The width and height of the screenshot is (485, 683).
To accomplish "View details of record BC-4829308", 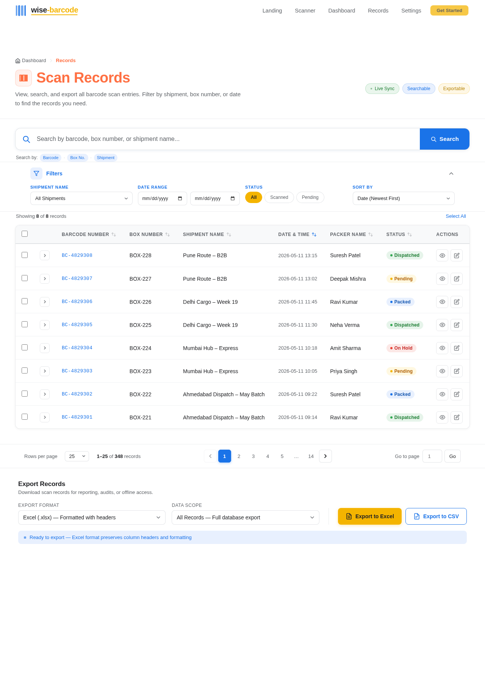I will 442,255.
